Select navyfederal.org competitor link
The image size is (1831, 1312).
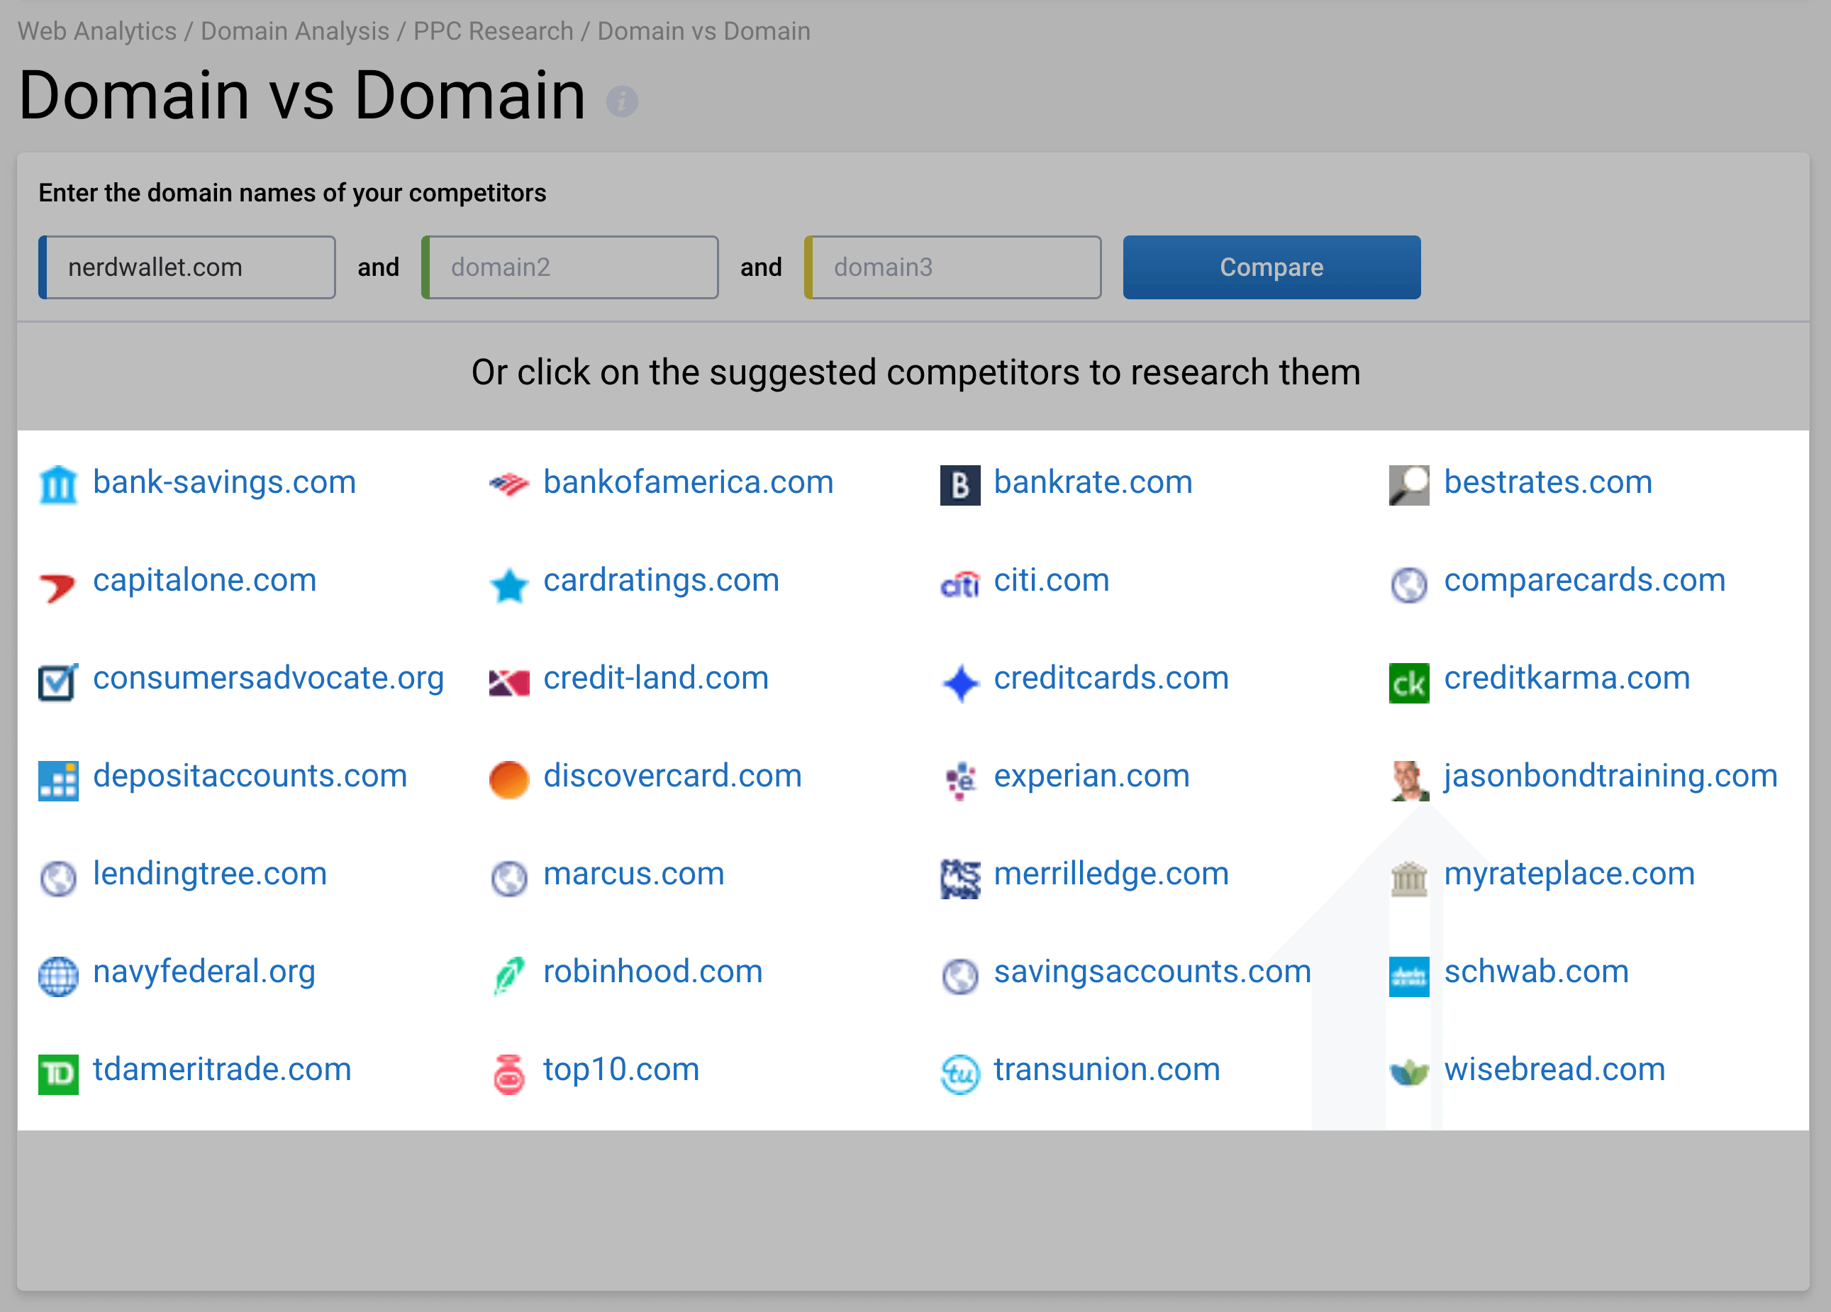pyautogui.click(x=204, y=972)
